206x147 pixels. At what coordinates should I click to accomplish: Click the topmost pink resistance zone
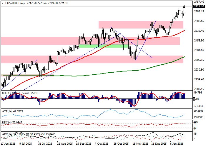(141, 25)
